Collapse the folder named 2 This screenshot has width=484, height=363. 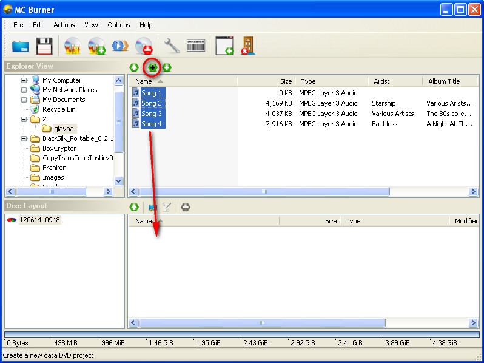pos(24,119)
